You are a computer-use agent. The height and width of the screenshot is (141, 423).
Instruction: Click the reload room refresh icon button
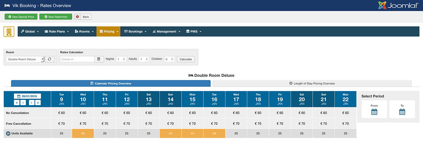point(50,59)
